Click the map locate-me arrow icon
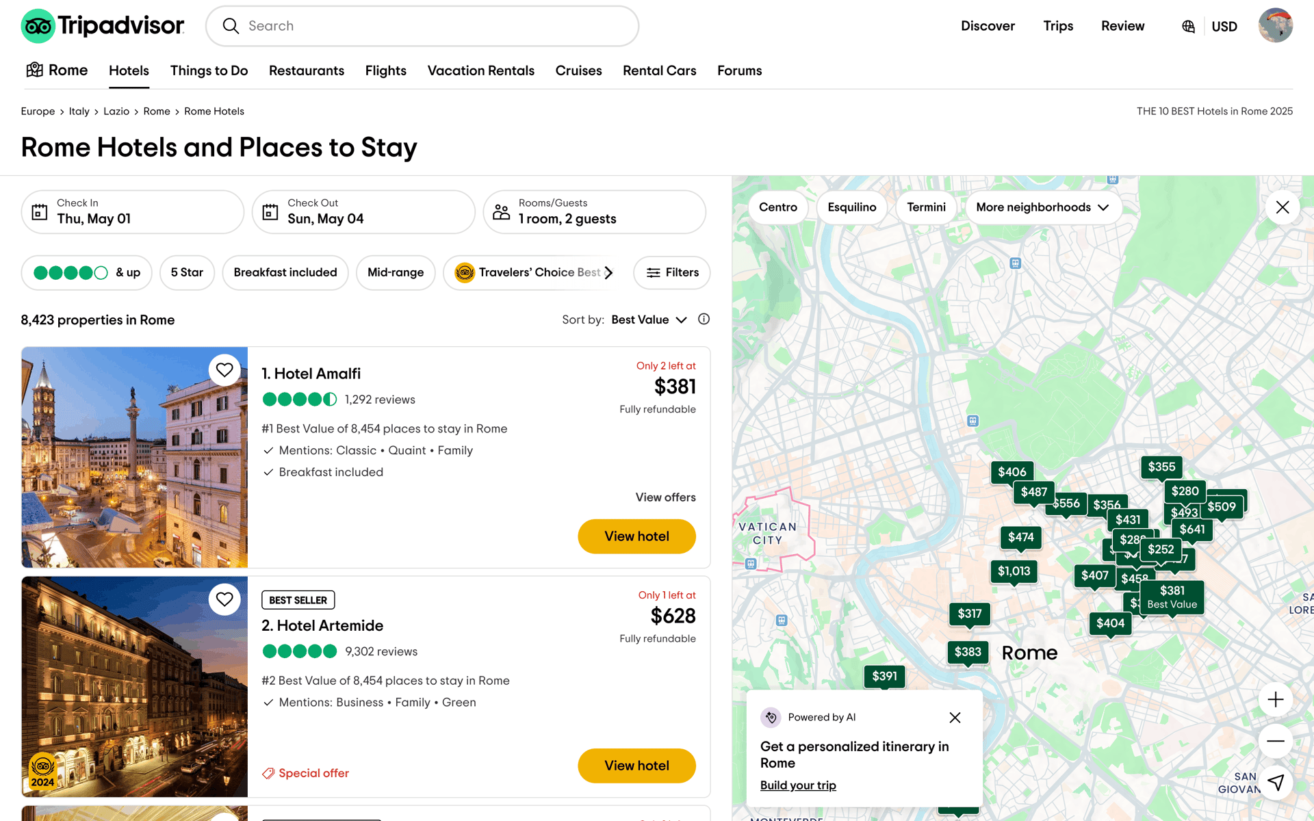The image size is (1314, 821). click(1276, 782)
